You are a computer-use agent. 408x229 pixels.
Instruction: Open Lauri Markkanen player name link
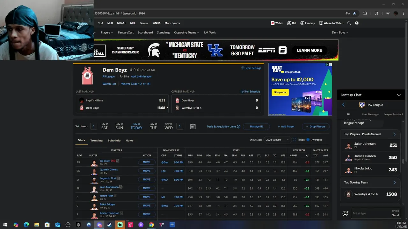coord(109,187)
